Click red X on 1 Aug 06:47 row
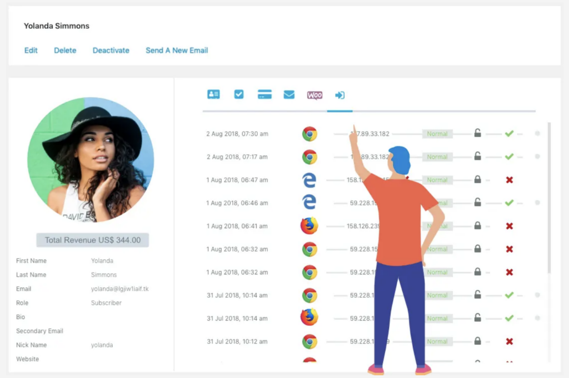This screenshot has height=378, width=569. point(509,180)
